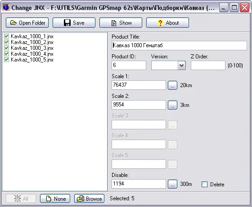Screen dimensions: 252x207
Task: Open the About dialog
Action: click(167, 23)
